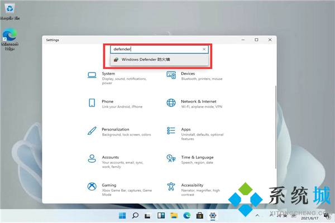The width and height of the screenshot is (335, 223).
Task: Open the Phone category label
Action: pos(108,101)
